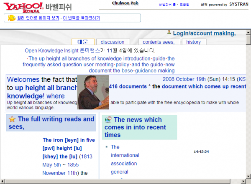
Task: Click the Babel Fish goldfish icon
Action: (x=12, y=18)
